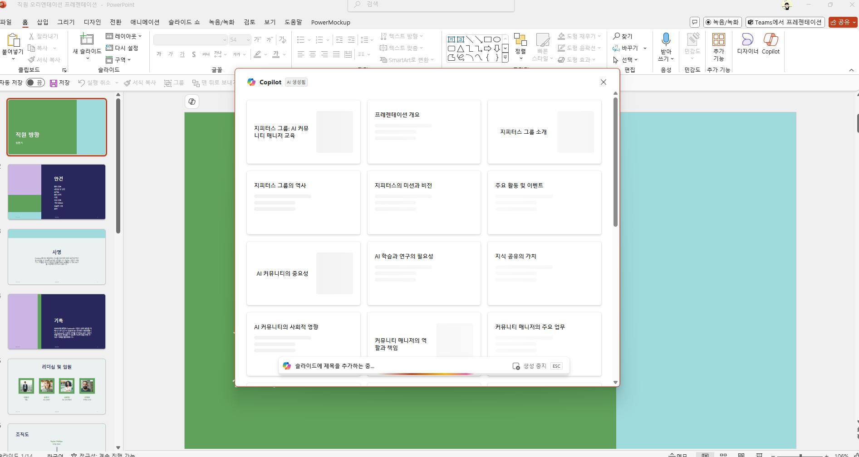Click the Find (찾기) magnifier icon

pyautogui.click(x=616, y=36)
